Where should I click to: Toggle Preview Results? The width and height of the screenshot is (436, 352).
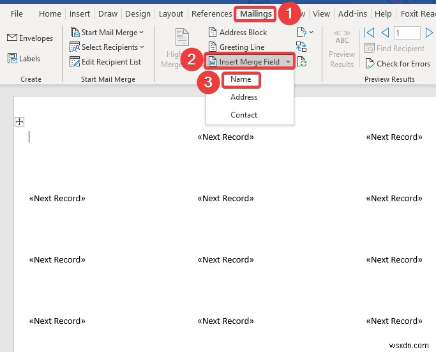click(x=342, y=49)
